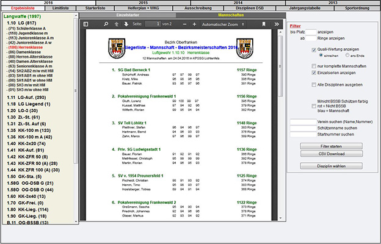The width and height of the screenshot is (381, 244).
Task: Select discipline 1.11 LG-Auf. (293)
Action: coord(26,98)
